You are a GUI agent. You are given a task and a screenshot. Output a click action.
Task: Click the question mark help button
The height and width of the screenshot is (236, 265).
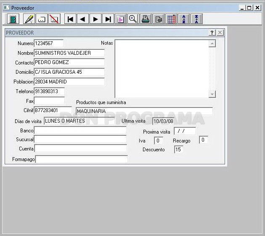(x=212, y=32)
